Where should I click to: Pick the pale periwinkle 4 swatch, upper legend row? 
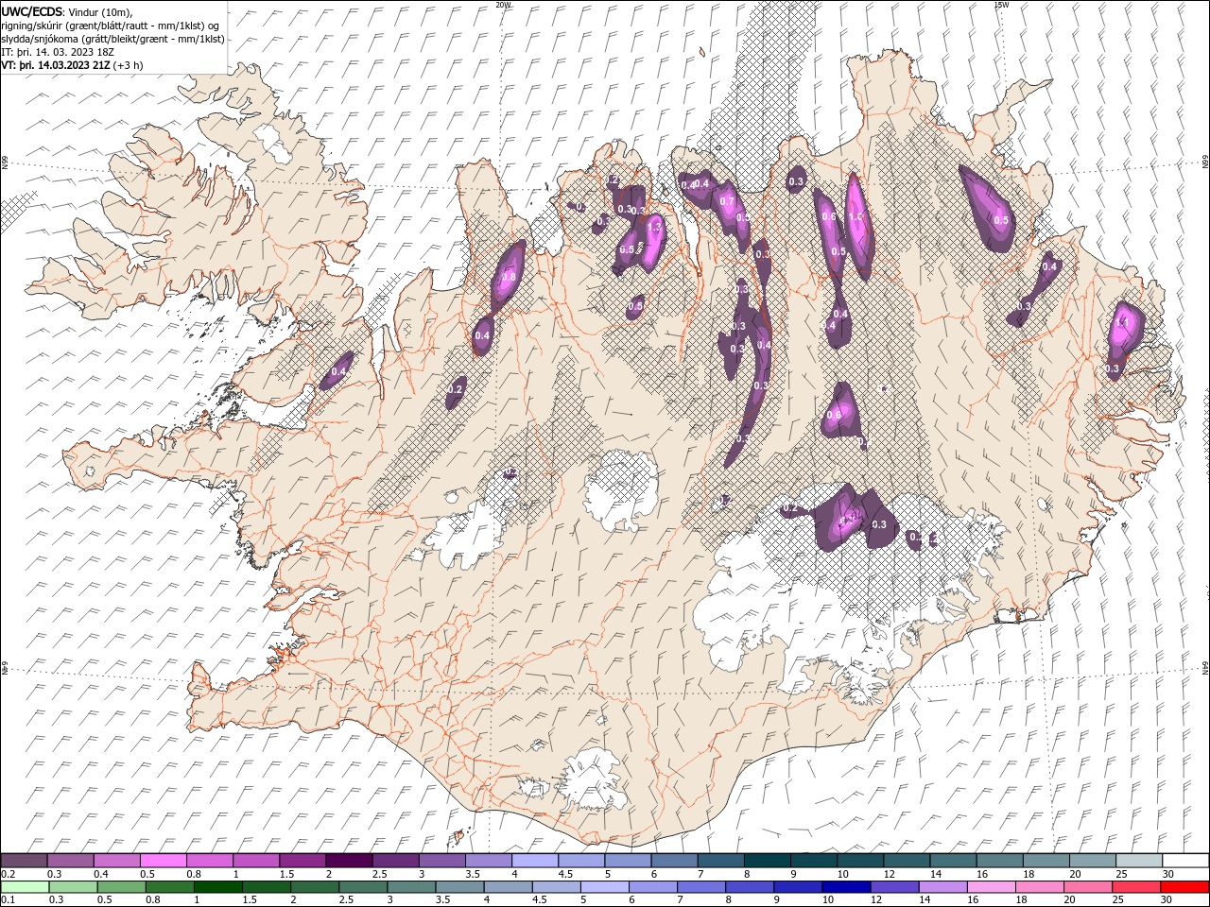(534, 861)
